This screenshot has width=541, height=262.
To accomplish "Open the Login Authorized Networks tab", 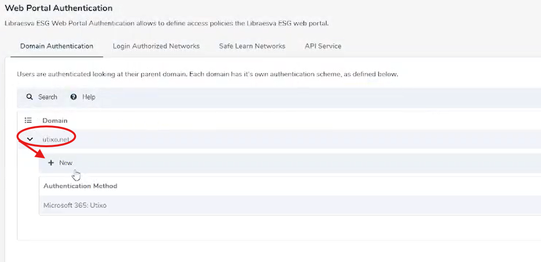I will (156, 46).
